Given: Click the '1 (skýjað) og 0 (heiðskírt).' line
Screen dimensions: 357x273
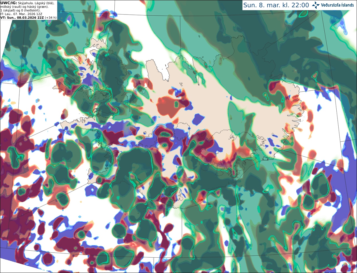Looking at the screenshot, I should 20,10.
